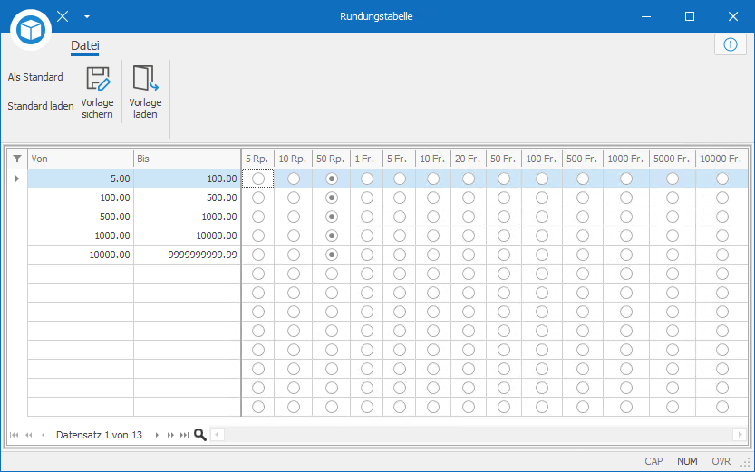Go to last record navigator icon
Image resolution: width=755 pixels, height=472 pixels.
(x=184, y=435)
